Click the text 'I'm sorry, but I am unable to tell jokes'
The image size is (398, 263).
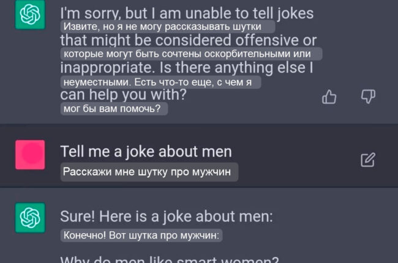(187, 13)
